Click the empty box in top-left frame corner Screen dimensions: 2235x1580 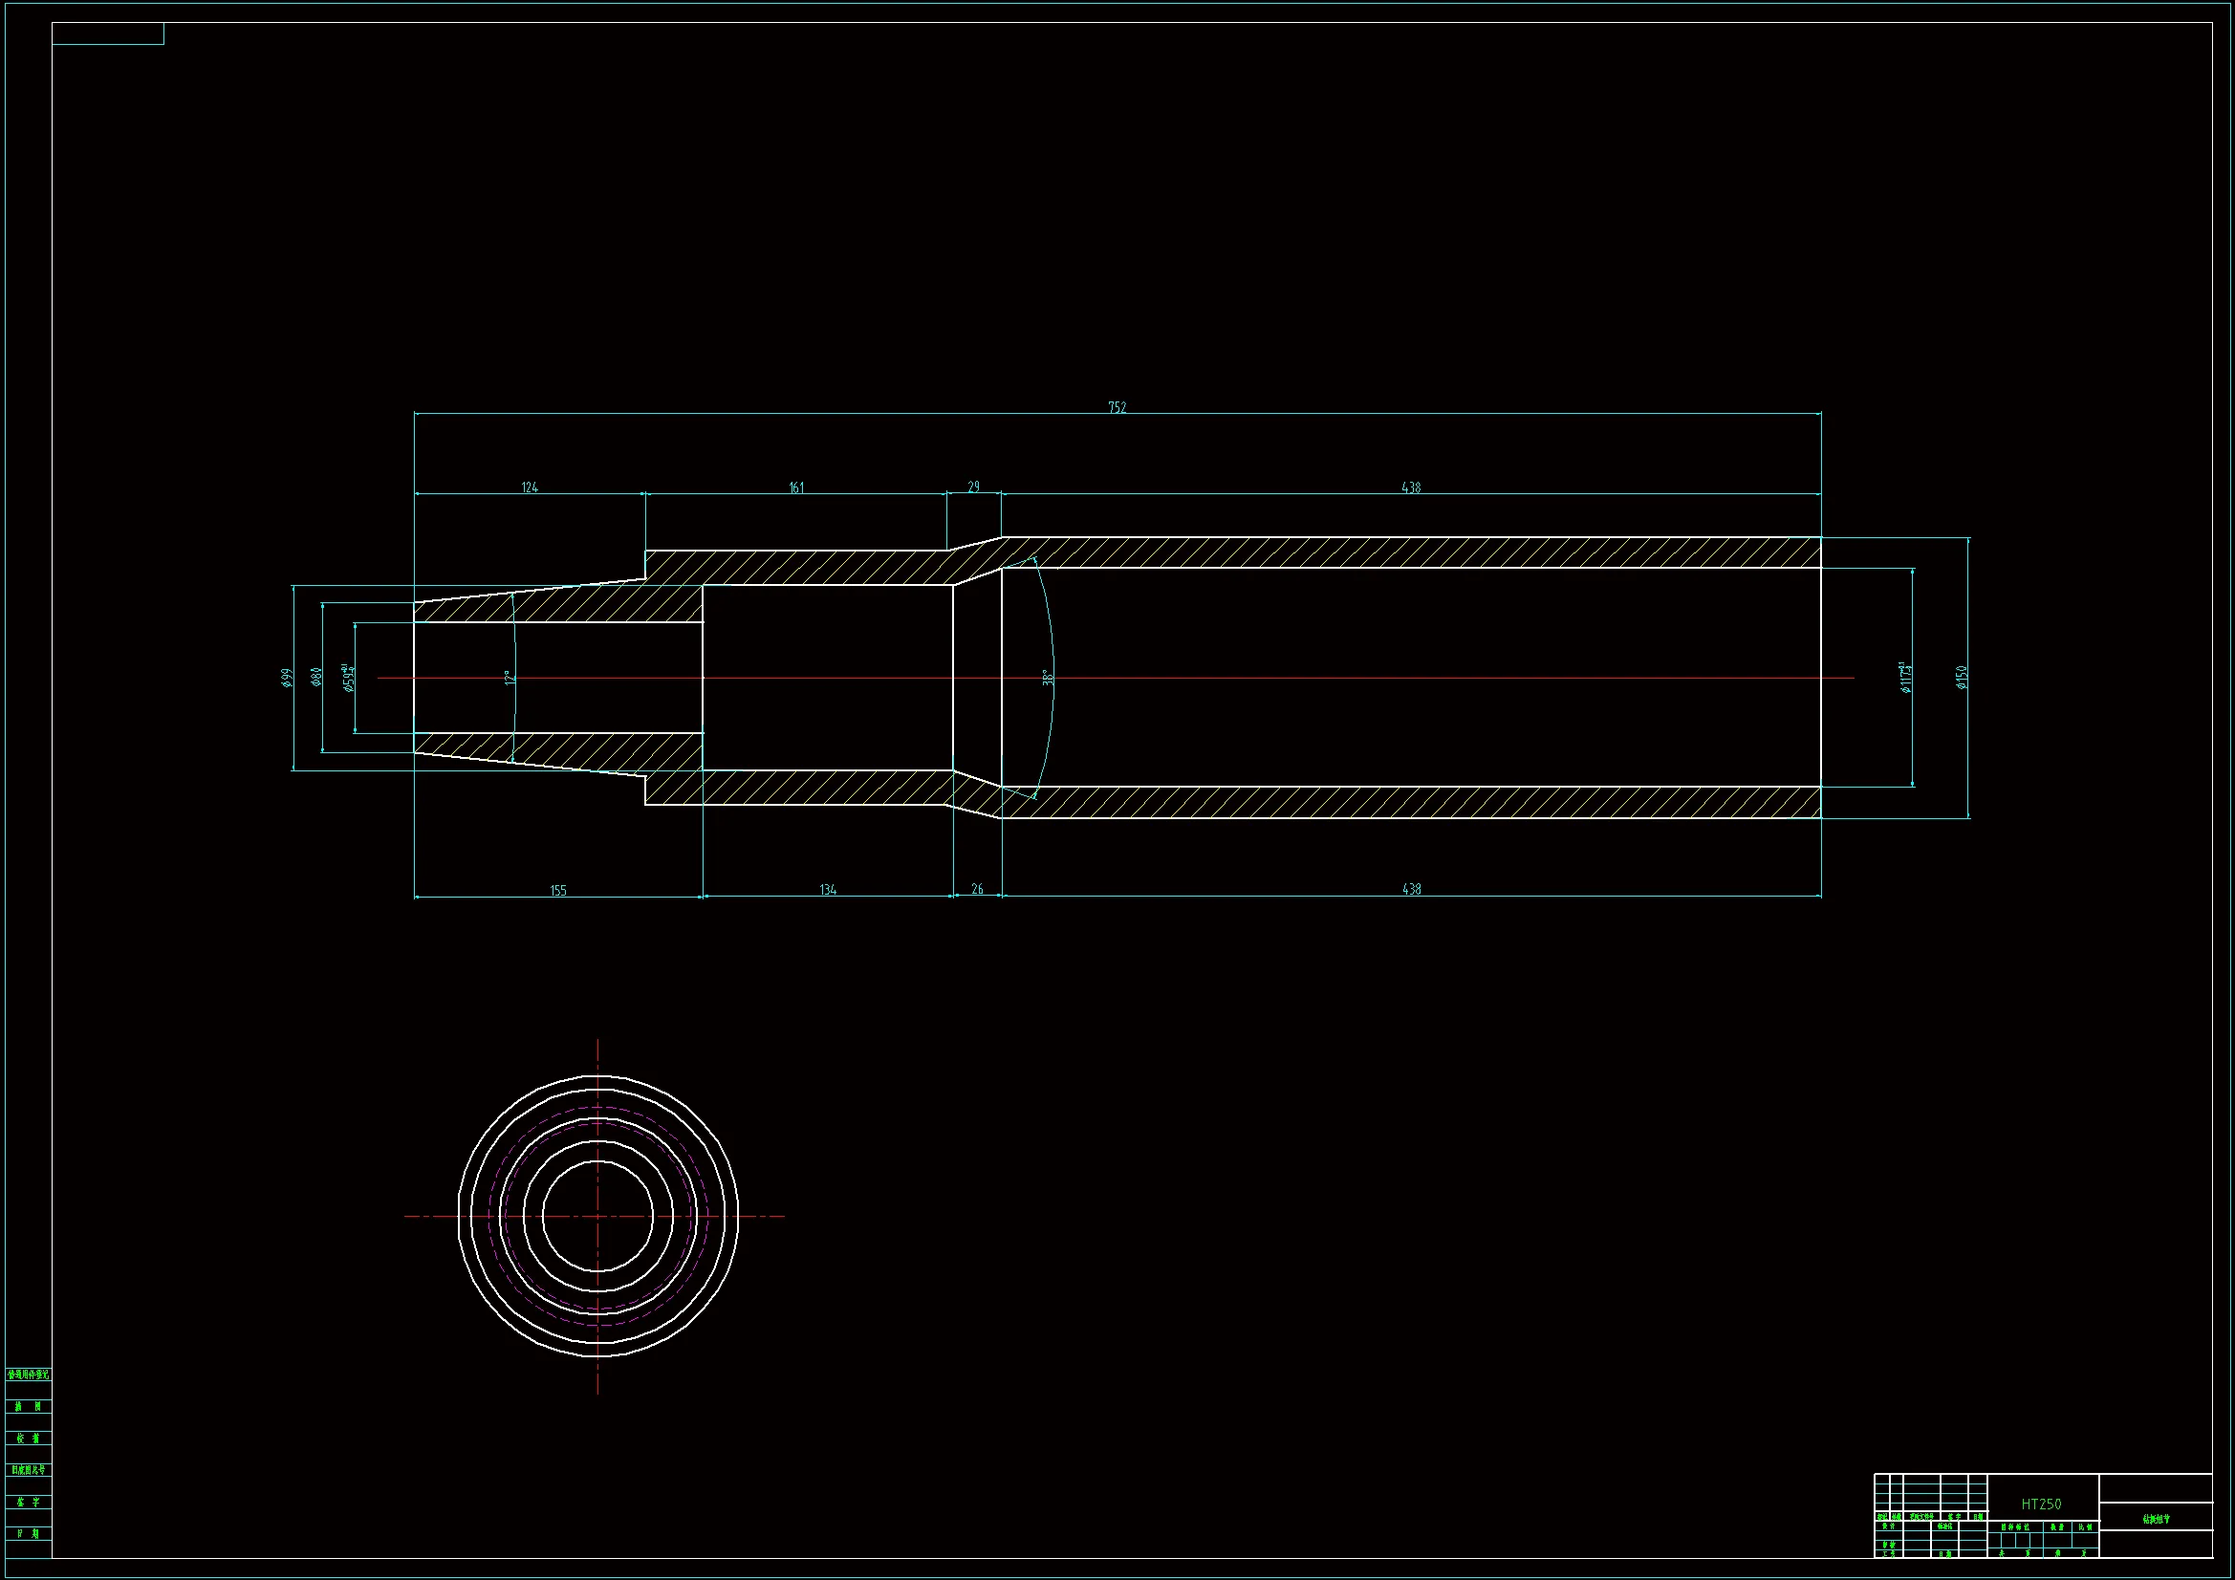[x=108, y=34]
